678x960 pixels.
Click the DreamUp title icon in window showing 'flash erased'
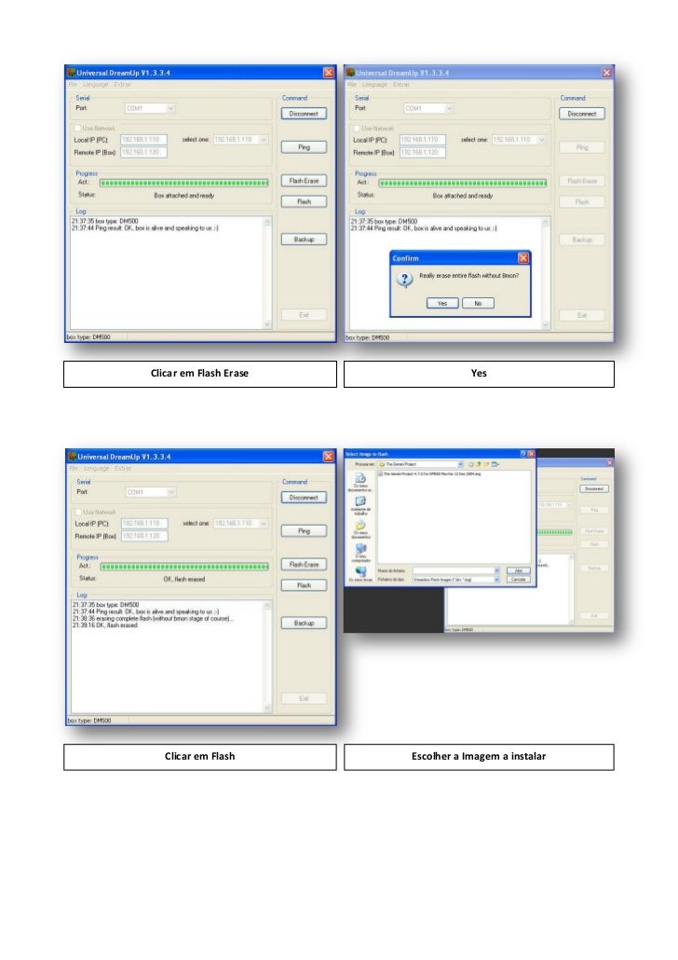point(73,456)
